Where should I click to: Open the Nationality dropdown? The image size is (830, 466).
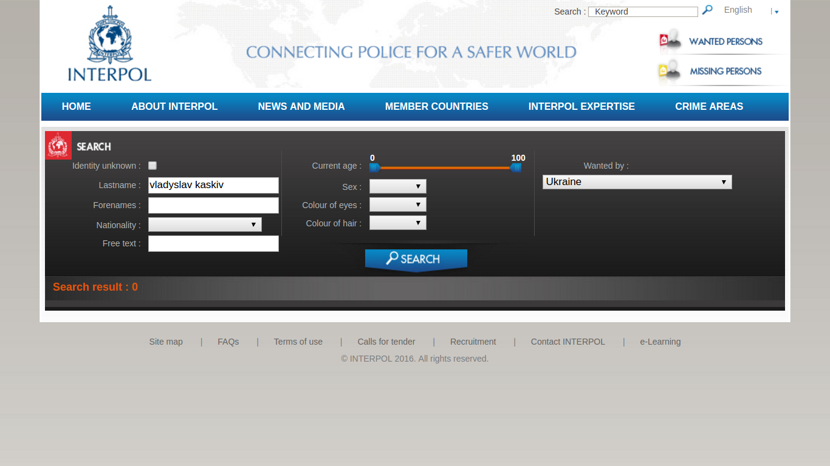click(205, 225)
